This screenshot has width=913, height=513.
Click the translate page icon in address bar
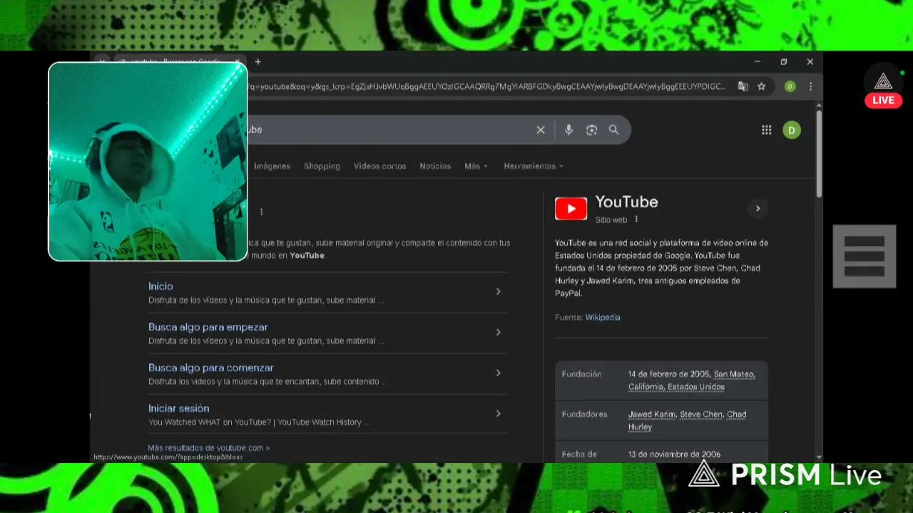[743, 86]
